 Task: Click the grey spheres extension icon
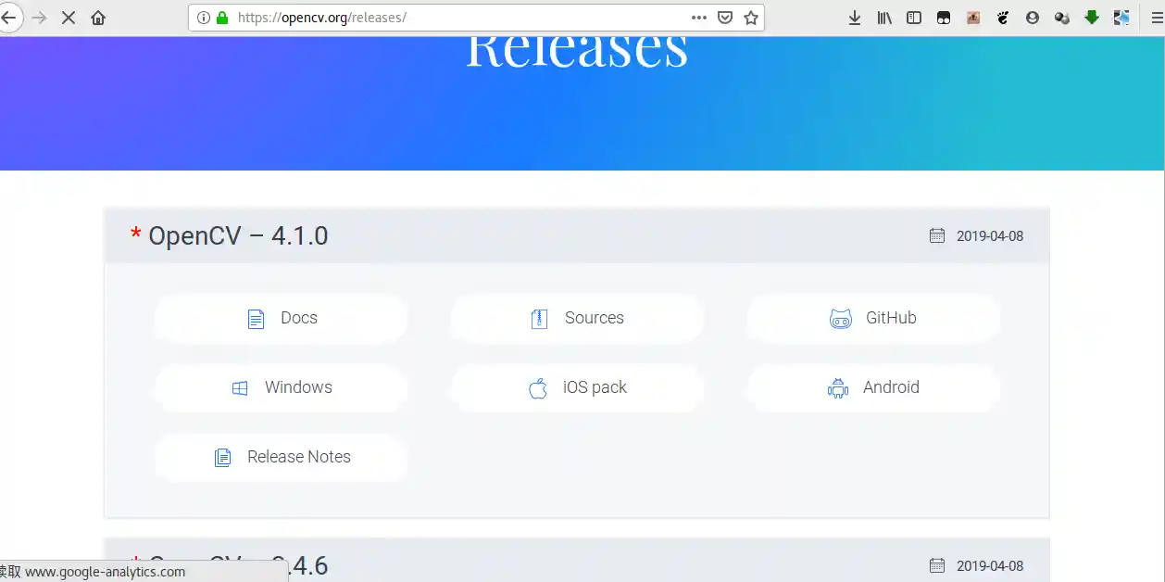click(x=1062, y=18)
